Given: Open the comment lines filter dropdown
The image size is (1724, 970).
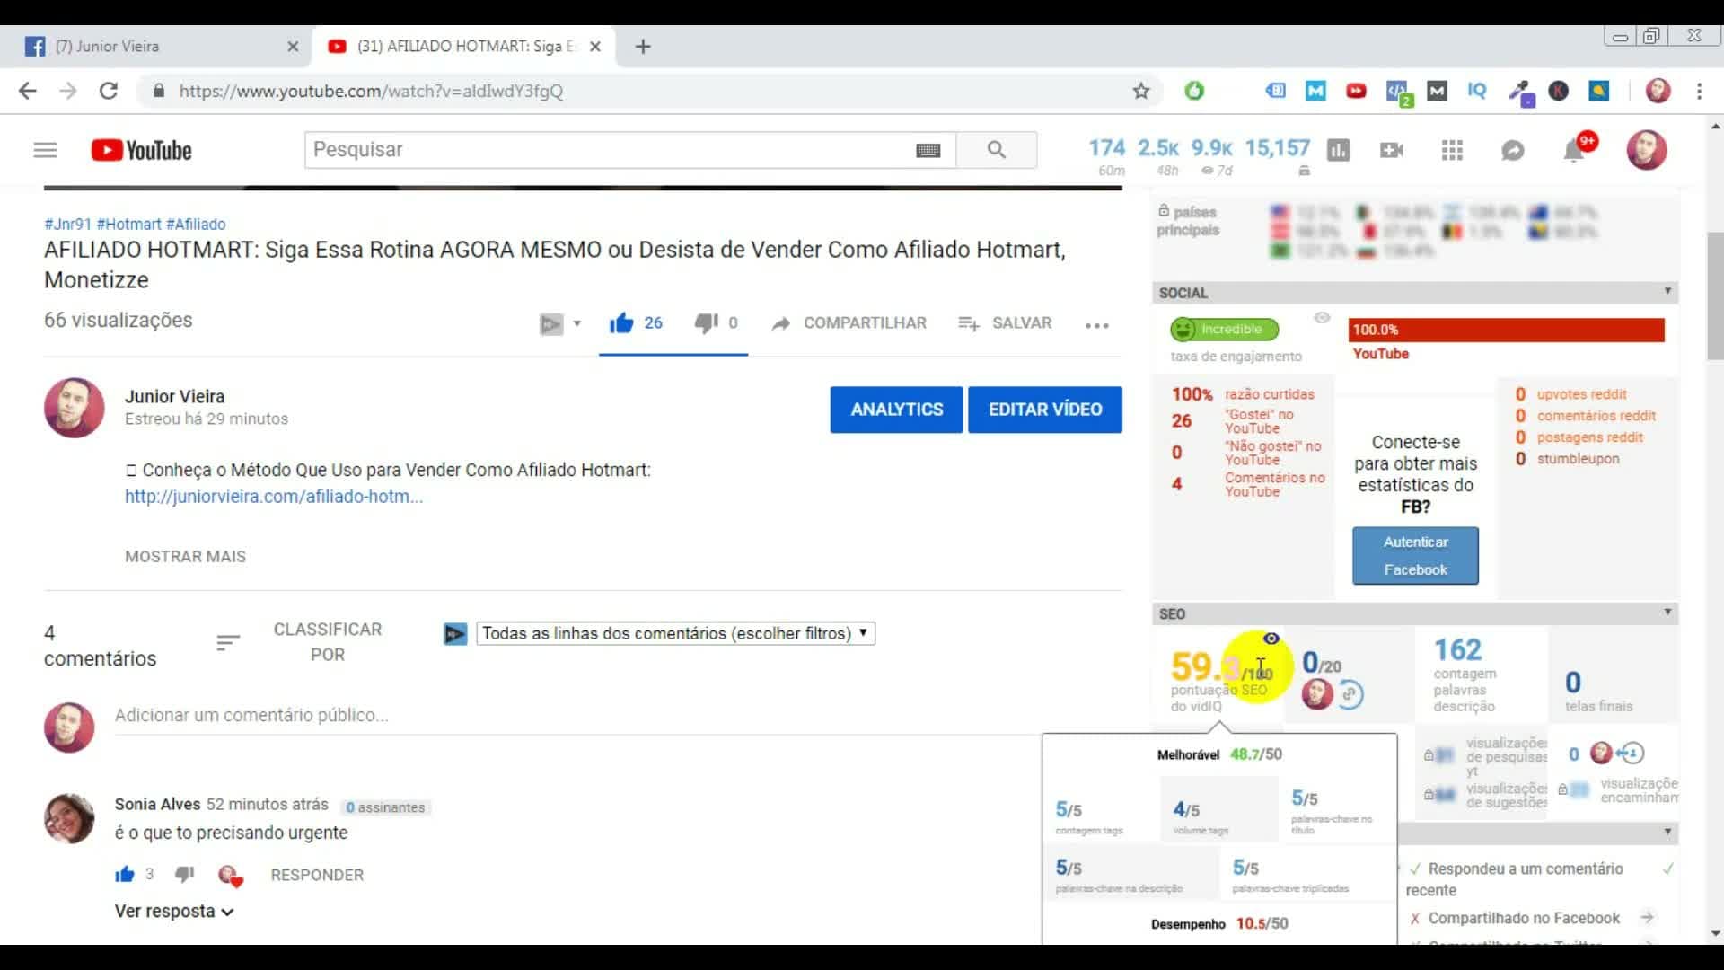Looking at the screenshot, I should [675, 633].
